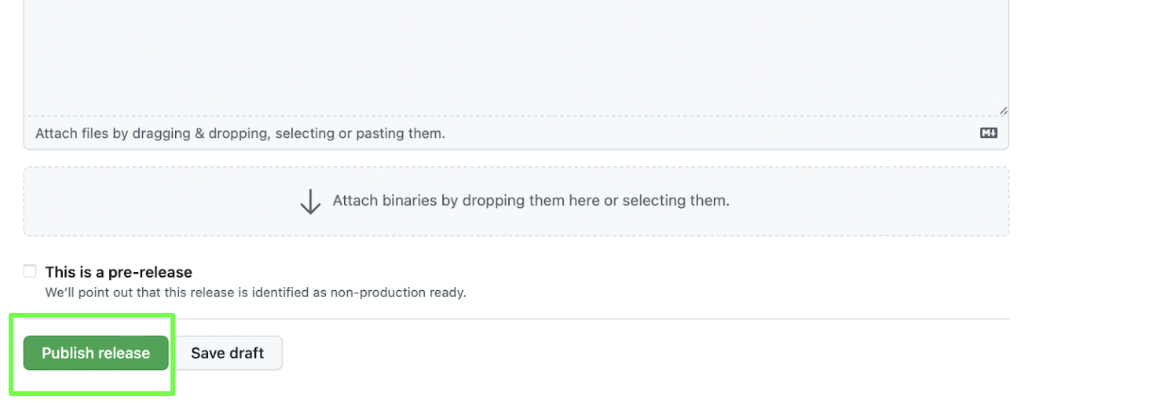Viewport: 1167px width, 403px height.
Task: Save the release as a draft
Action: (x=228, y=353)
